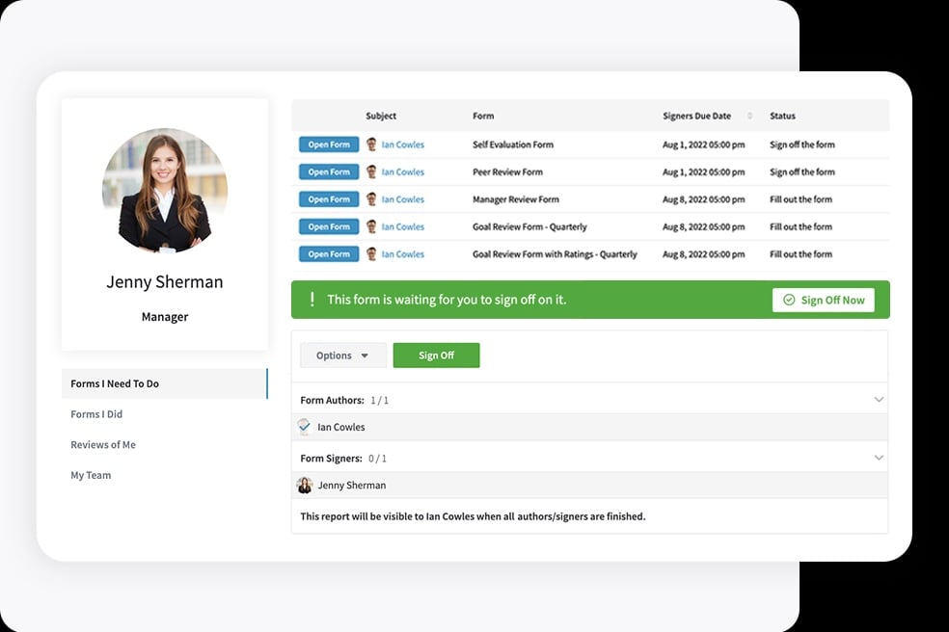Click the green Sign Off button

[x=436, y=355]
